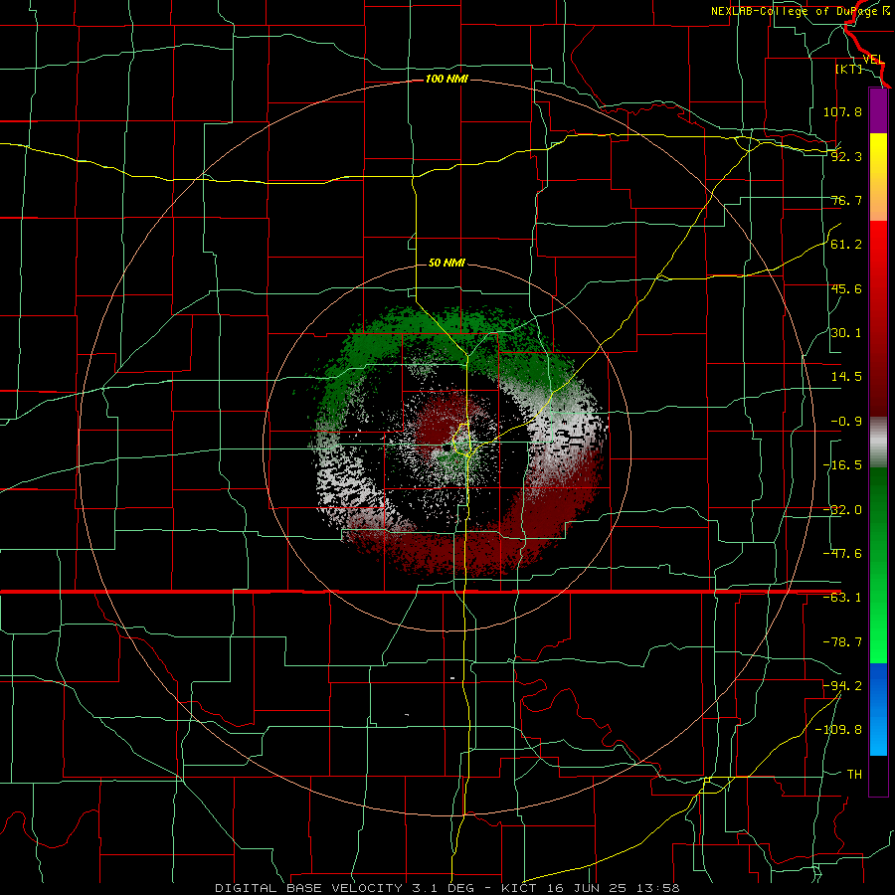Click the black radar site dot at center
Image resolution: width=895 pixels, height=895 pixels.
click(447, 448)
